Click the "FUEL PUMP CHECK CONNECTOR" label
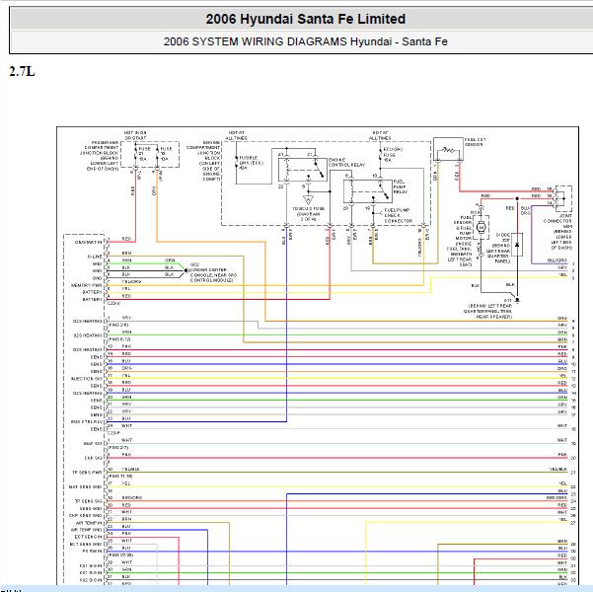The height and width of the screenshot is (592, 593). (x=398, y=215)
